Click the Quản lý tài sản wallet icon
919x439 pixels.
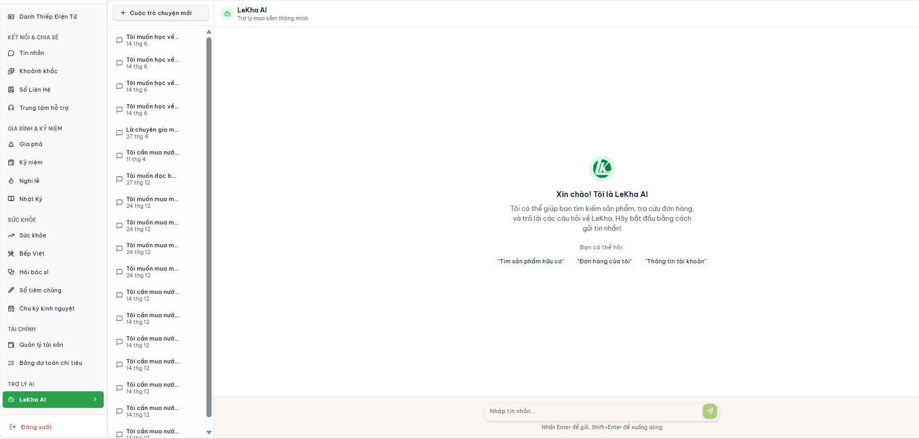pyautogui.click(x=11, y=345)
